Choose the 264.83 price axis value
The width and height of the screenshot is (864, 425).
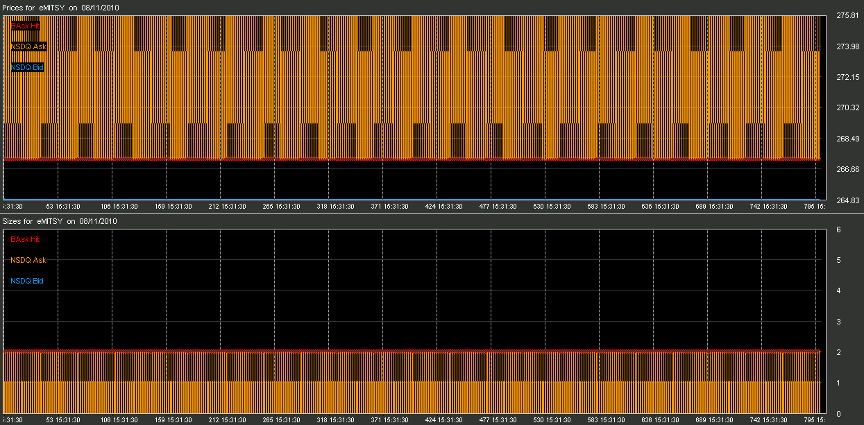(x=849, y=200)
